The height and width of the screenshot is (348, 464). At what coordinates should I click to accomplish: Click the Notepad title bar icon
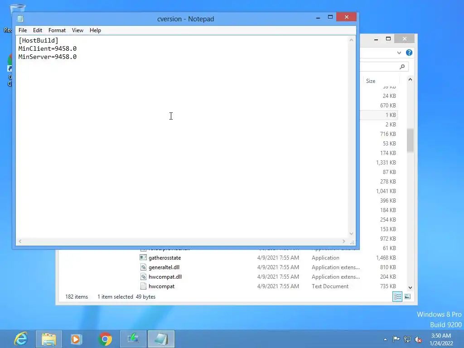click(x=20, y=19)
